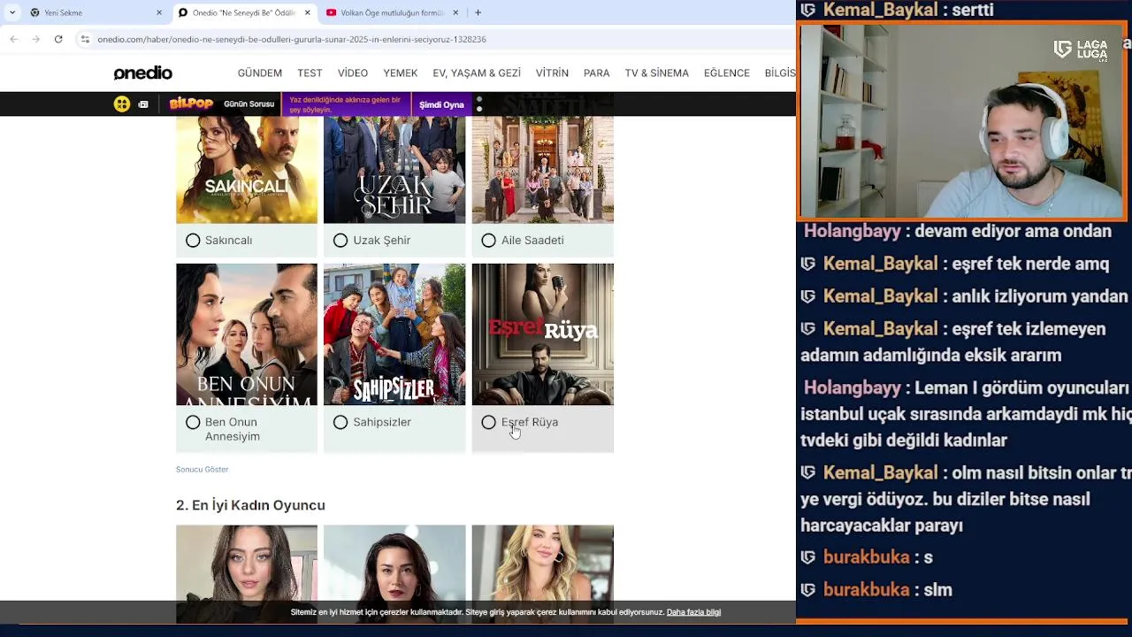The image size is (1132, 637).
Task: Click the yellow game face icon
Action: (122, 104)
